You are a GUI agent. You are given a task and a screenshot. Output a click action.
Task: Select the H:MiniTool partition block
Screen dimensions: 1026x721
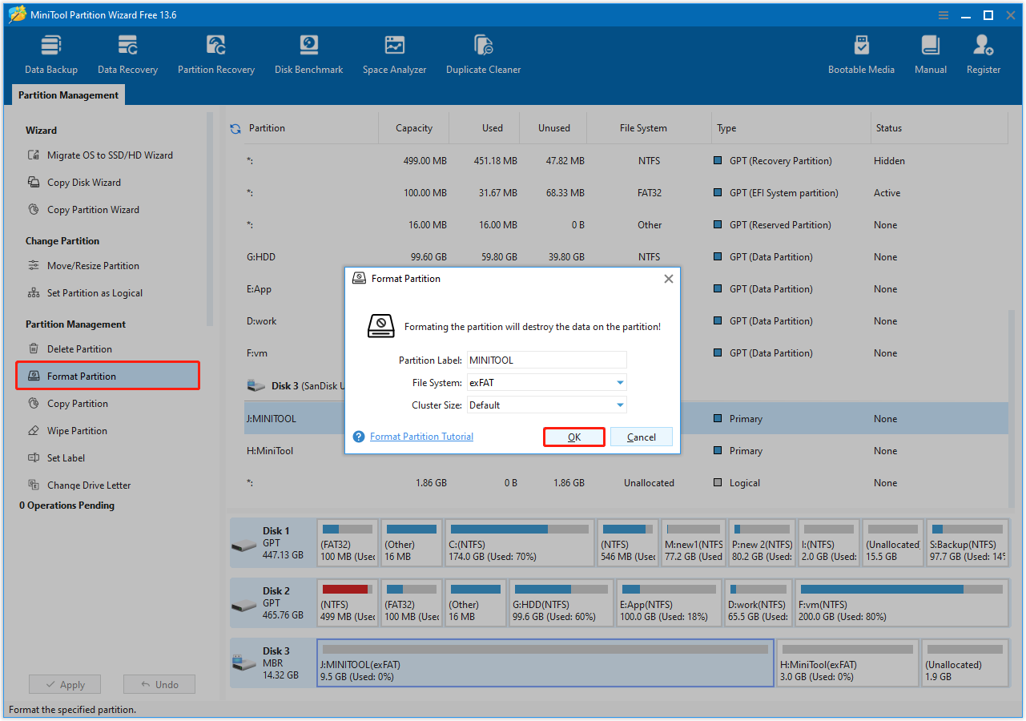[x=847, y=663]
